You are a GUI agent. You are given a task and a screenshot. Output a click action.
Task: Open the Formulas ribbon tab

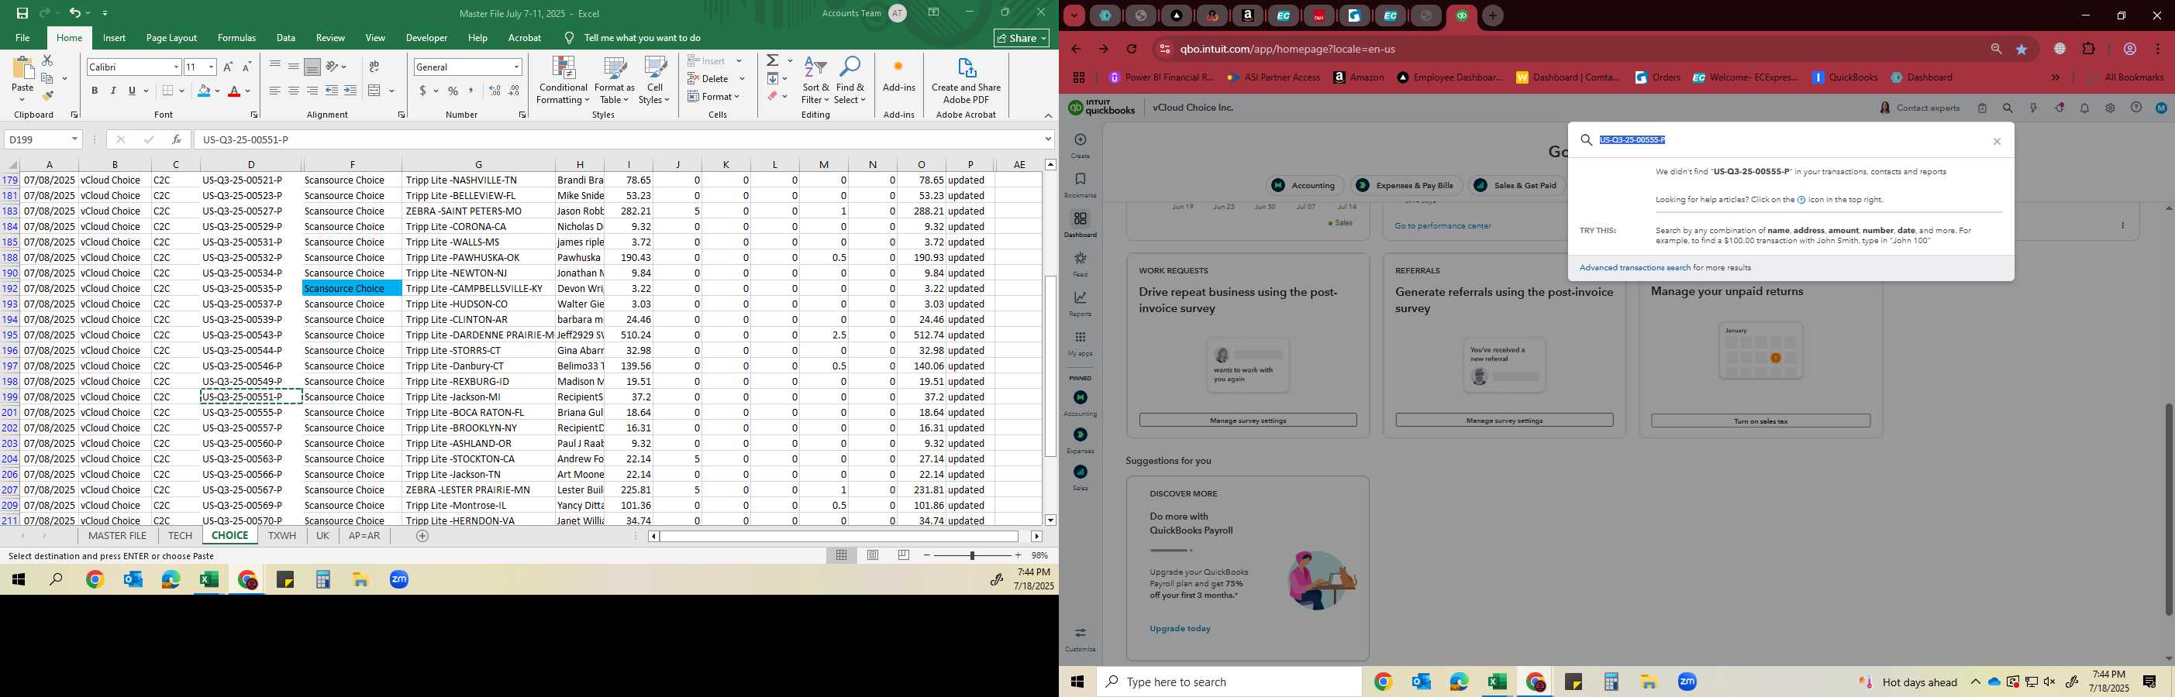pyautogui.click(x=236, y=38)
